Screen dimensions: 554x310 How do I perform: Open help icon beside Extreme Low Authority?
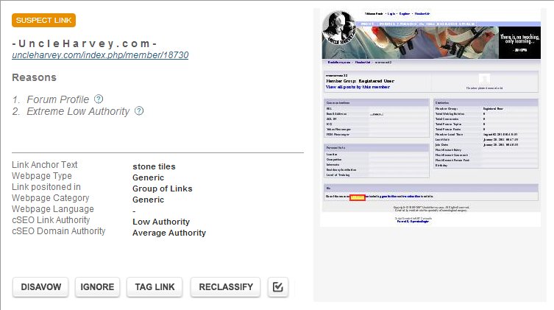(x=139, y=111)
